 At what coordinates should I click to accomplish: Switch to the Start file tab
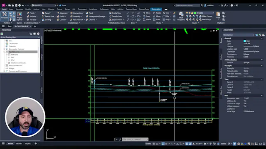[x=10, y=26]
